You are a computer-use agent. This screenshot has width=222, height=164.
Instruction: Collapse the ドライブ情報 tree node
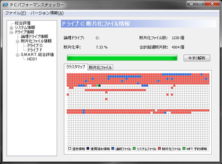pyautogui.click(x=12, y=32)
